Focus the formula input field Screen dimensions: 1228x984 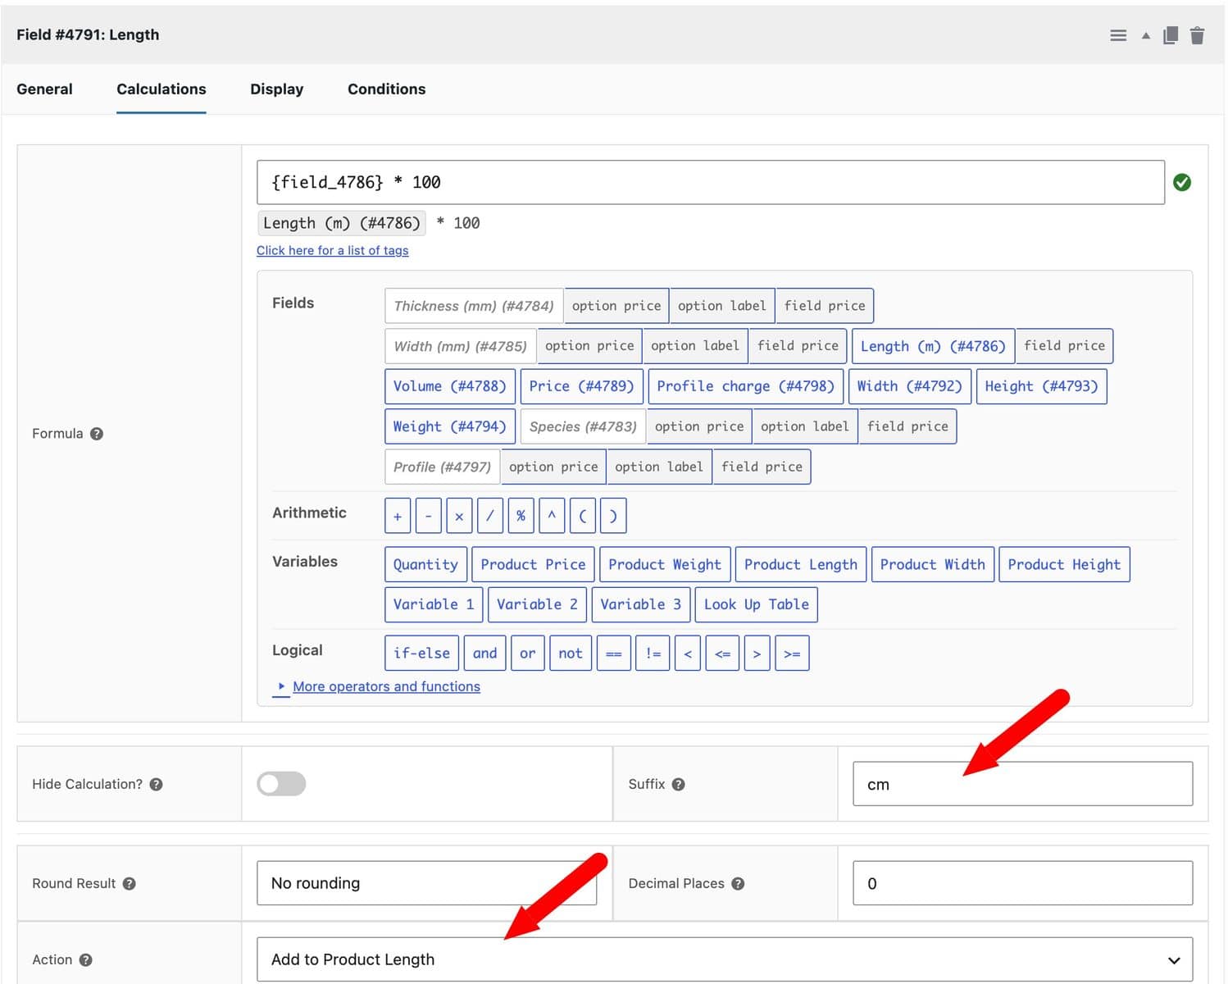(x=711, y=182)
